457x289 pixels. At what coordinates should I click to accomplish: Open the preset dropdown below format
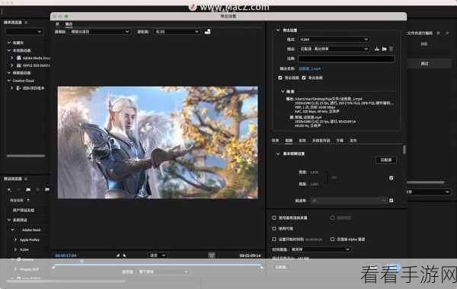[334, 49]
